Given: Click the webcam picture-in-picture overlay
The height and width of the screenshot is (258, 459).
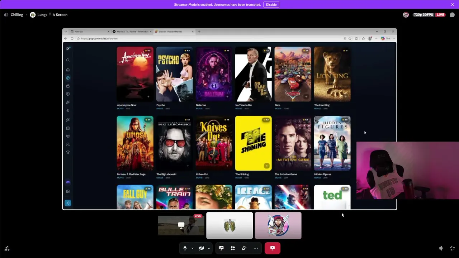Looking at the screenshot, I should 408,171.
